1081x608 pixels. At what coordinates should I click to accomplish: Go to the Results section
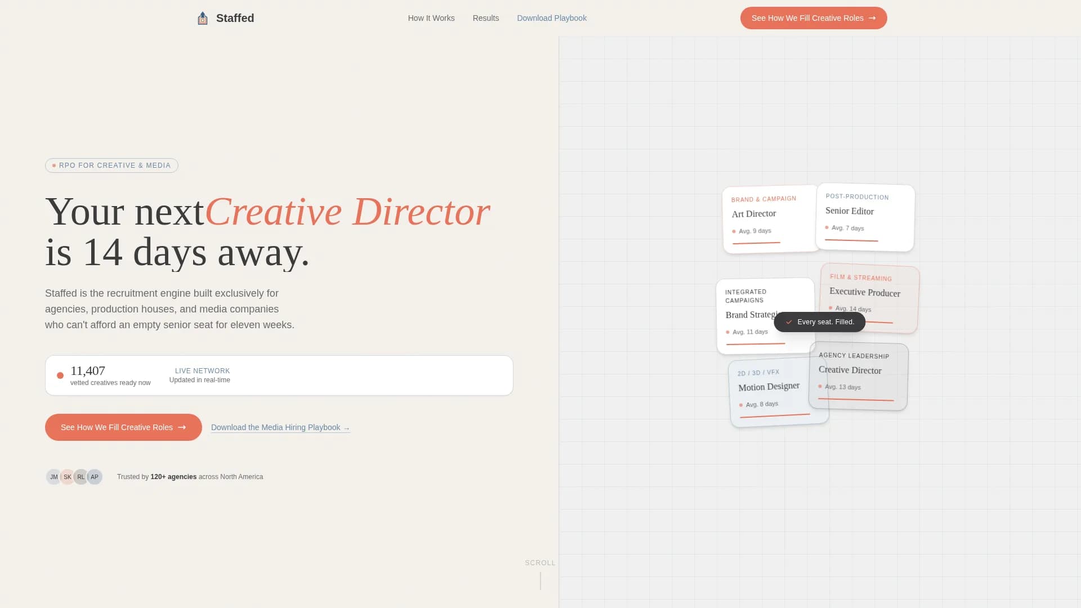(485, 18)
